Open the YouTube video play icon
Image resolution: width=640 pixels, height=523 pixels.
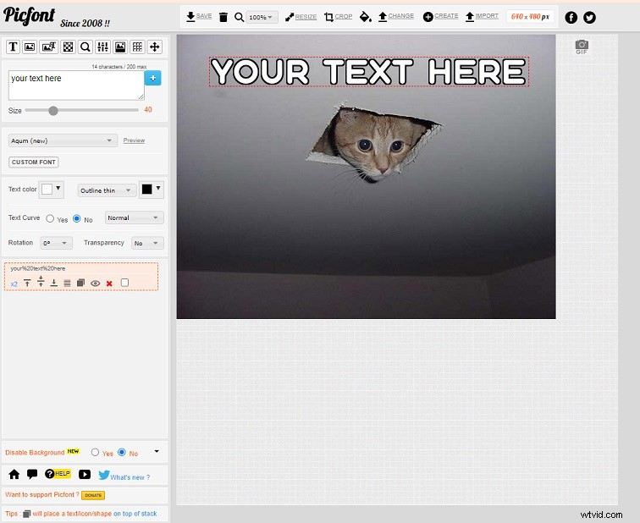[x=85, y=474]
